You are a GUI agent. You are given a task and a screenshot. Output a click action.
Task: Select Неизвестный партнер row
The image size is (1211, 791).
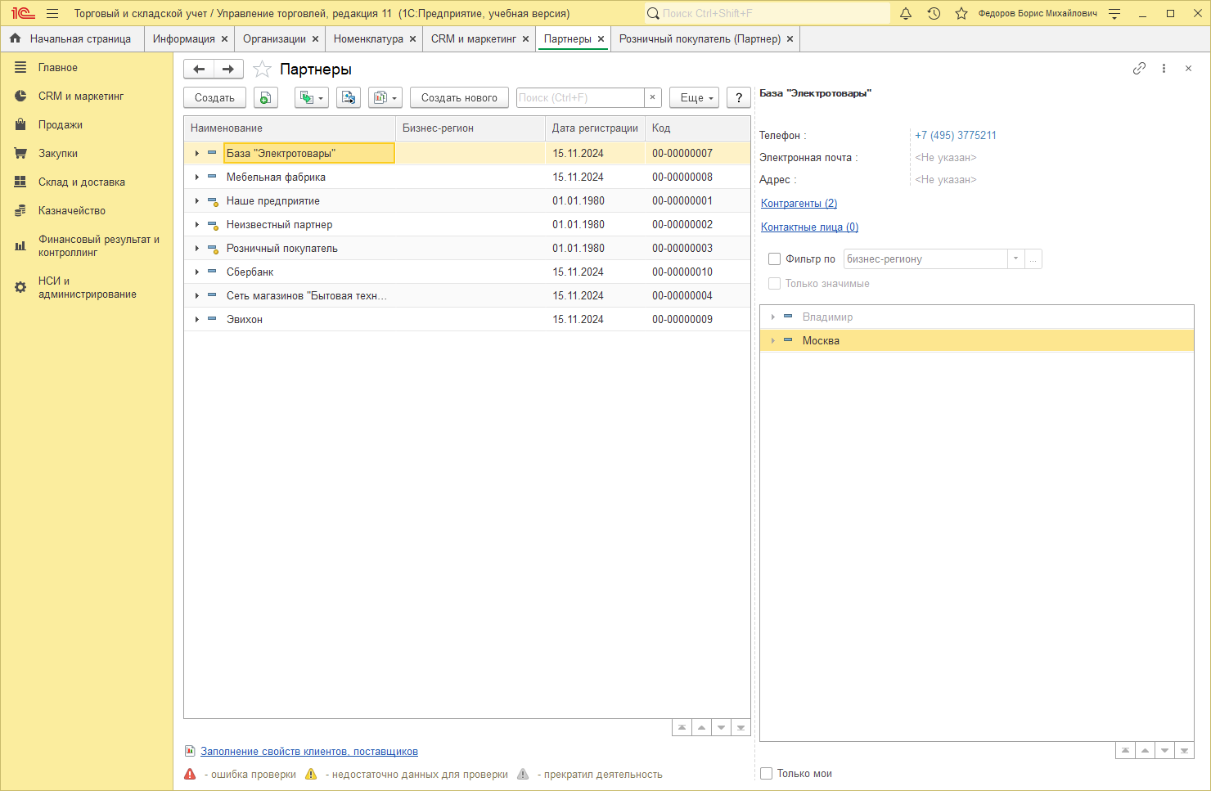(x=467, y=225)
